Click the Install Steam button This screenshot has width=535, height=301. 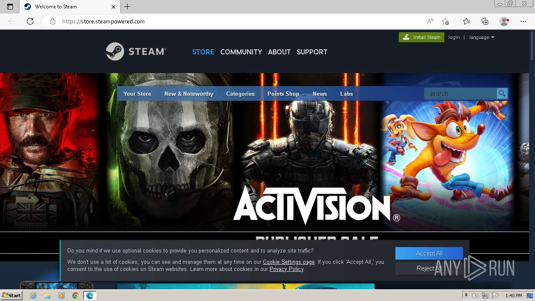421,37
